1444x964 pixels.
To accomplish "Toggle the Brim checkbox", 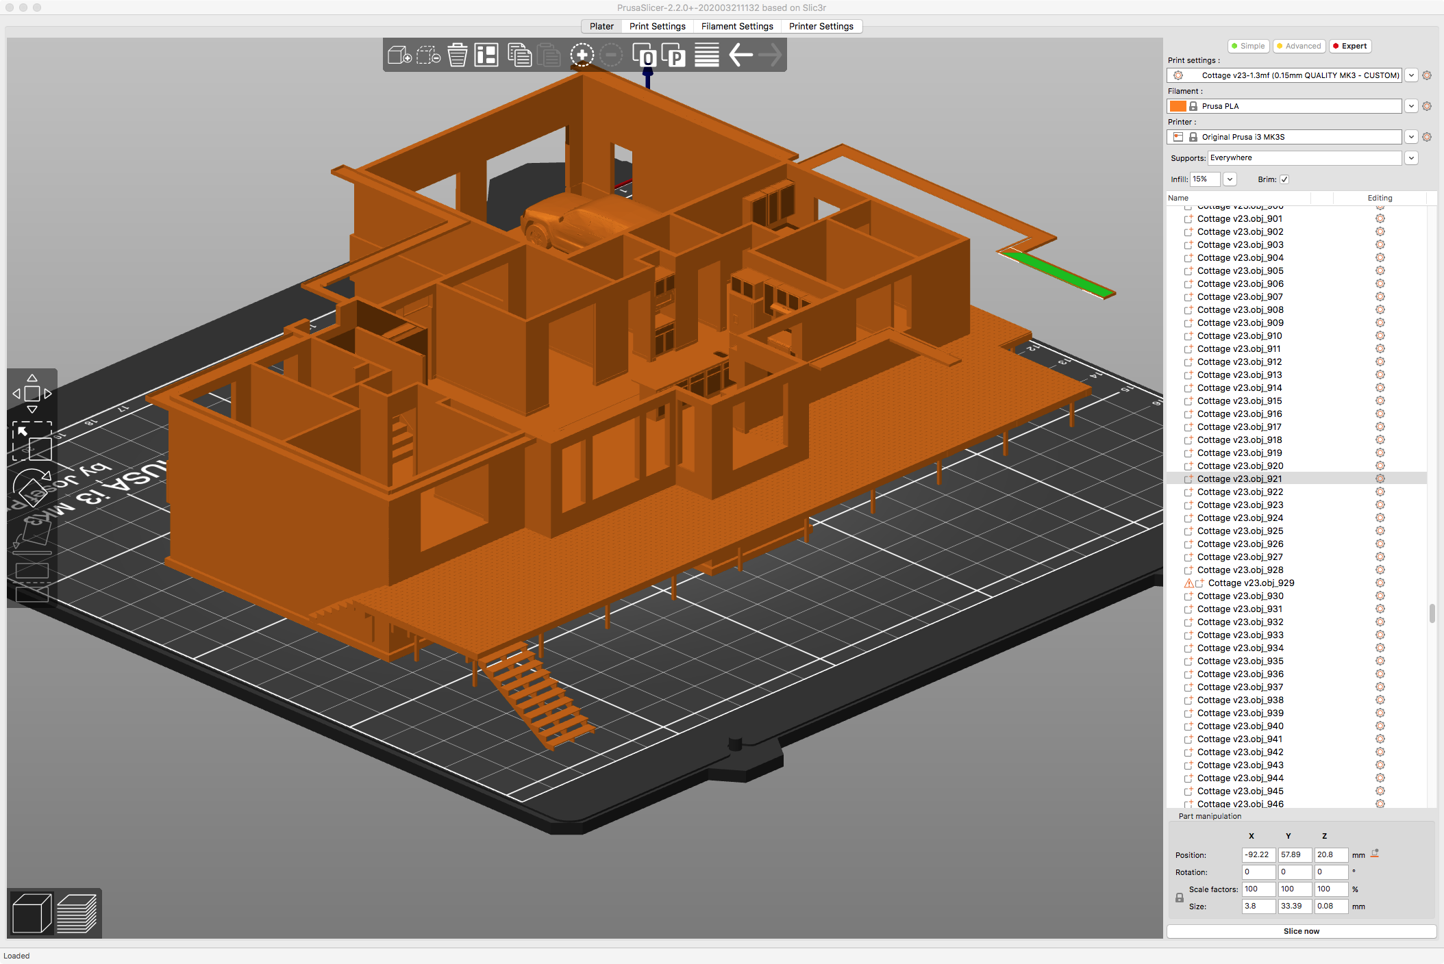I will coord(1284,179).
